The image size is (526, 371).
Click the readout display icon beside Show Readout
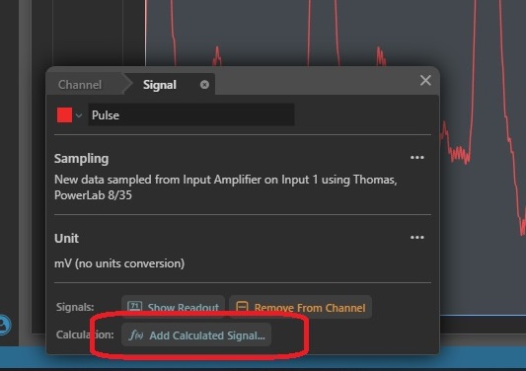[134, 307]
